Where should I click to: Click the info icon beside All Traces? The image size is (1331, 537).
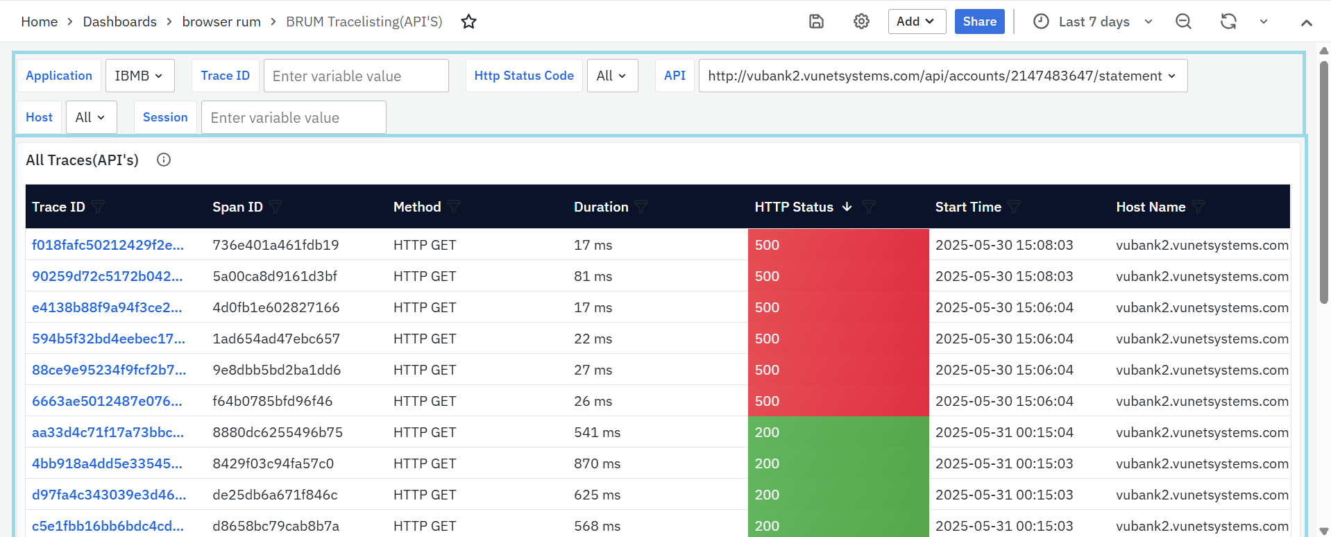(x=164, y=160)
